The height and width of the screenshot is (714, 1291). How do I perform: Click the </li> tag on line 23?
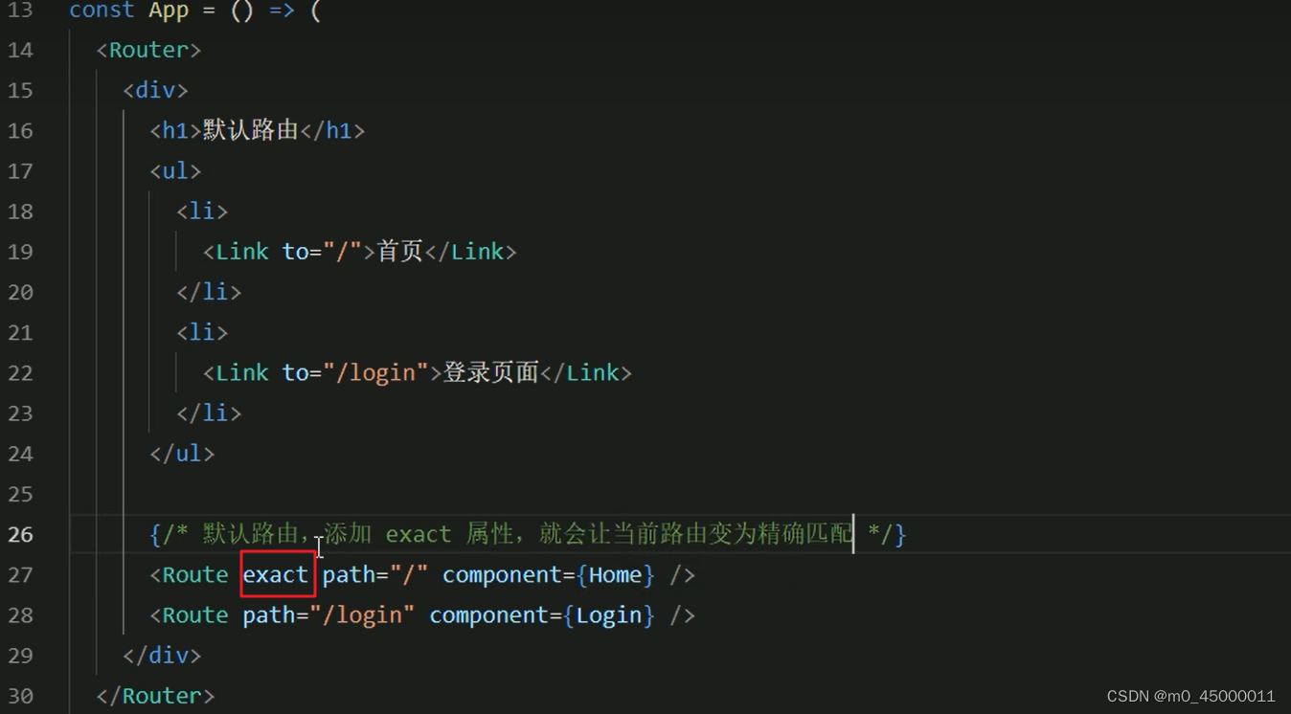[209, 413]
